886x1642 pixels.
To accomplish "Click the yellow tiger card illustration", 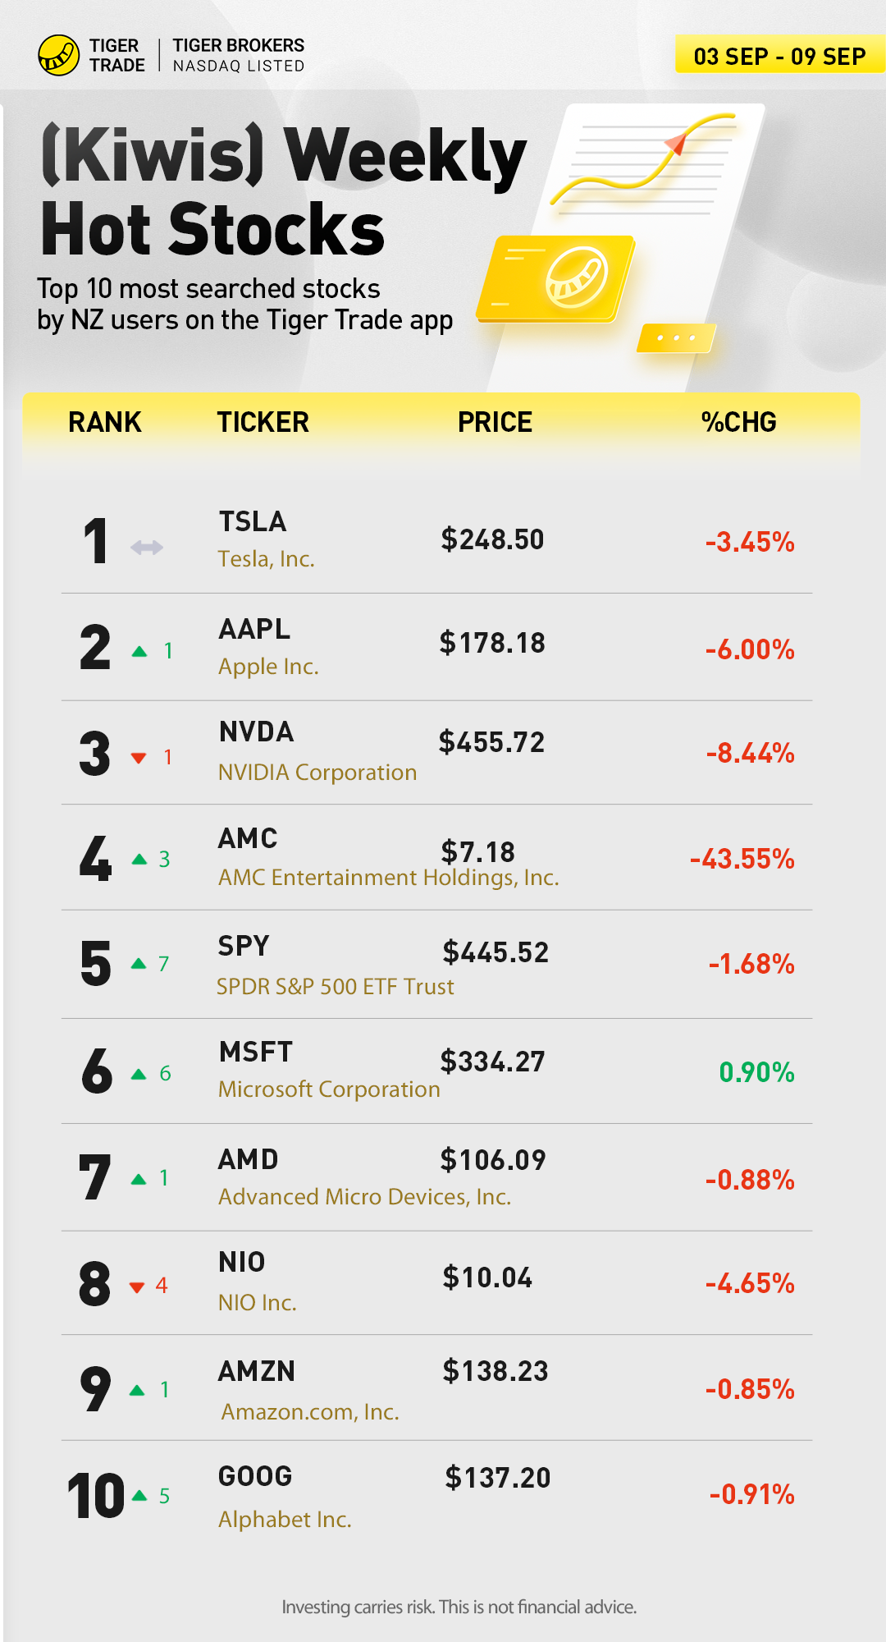I will (x=558, y=279).
